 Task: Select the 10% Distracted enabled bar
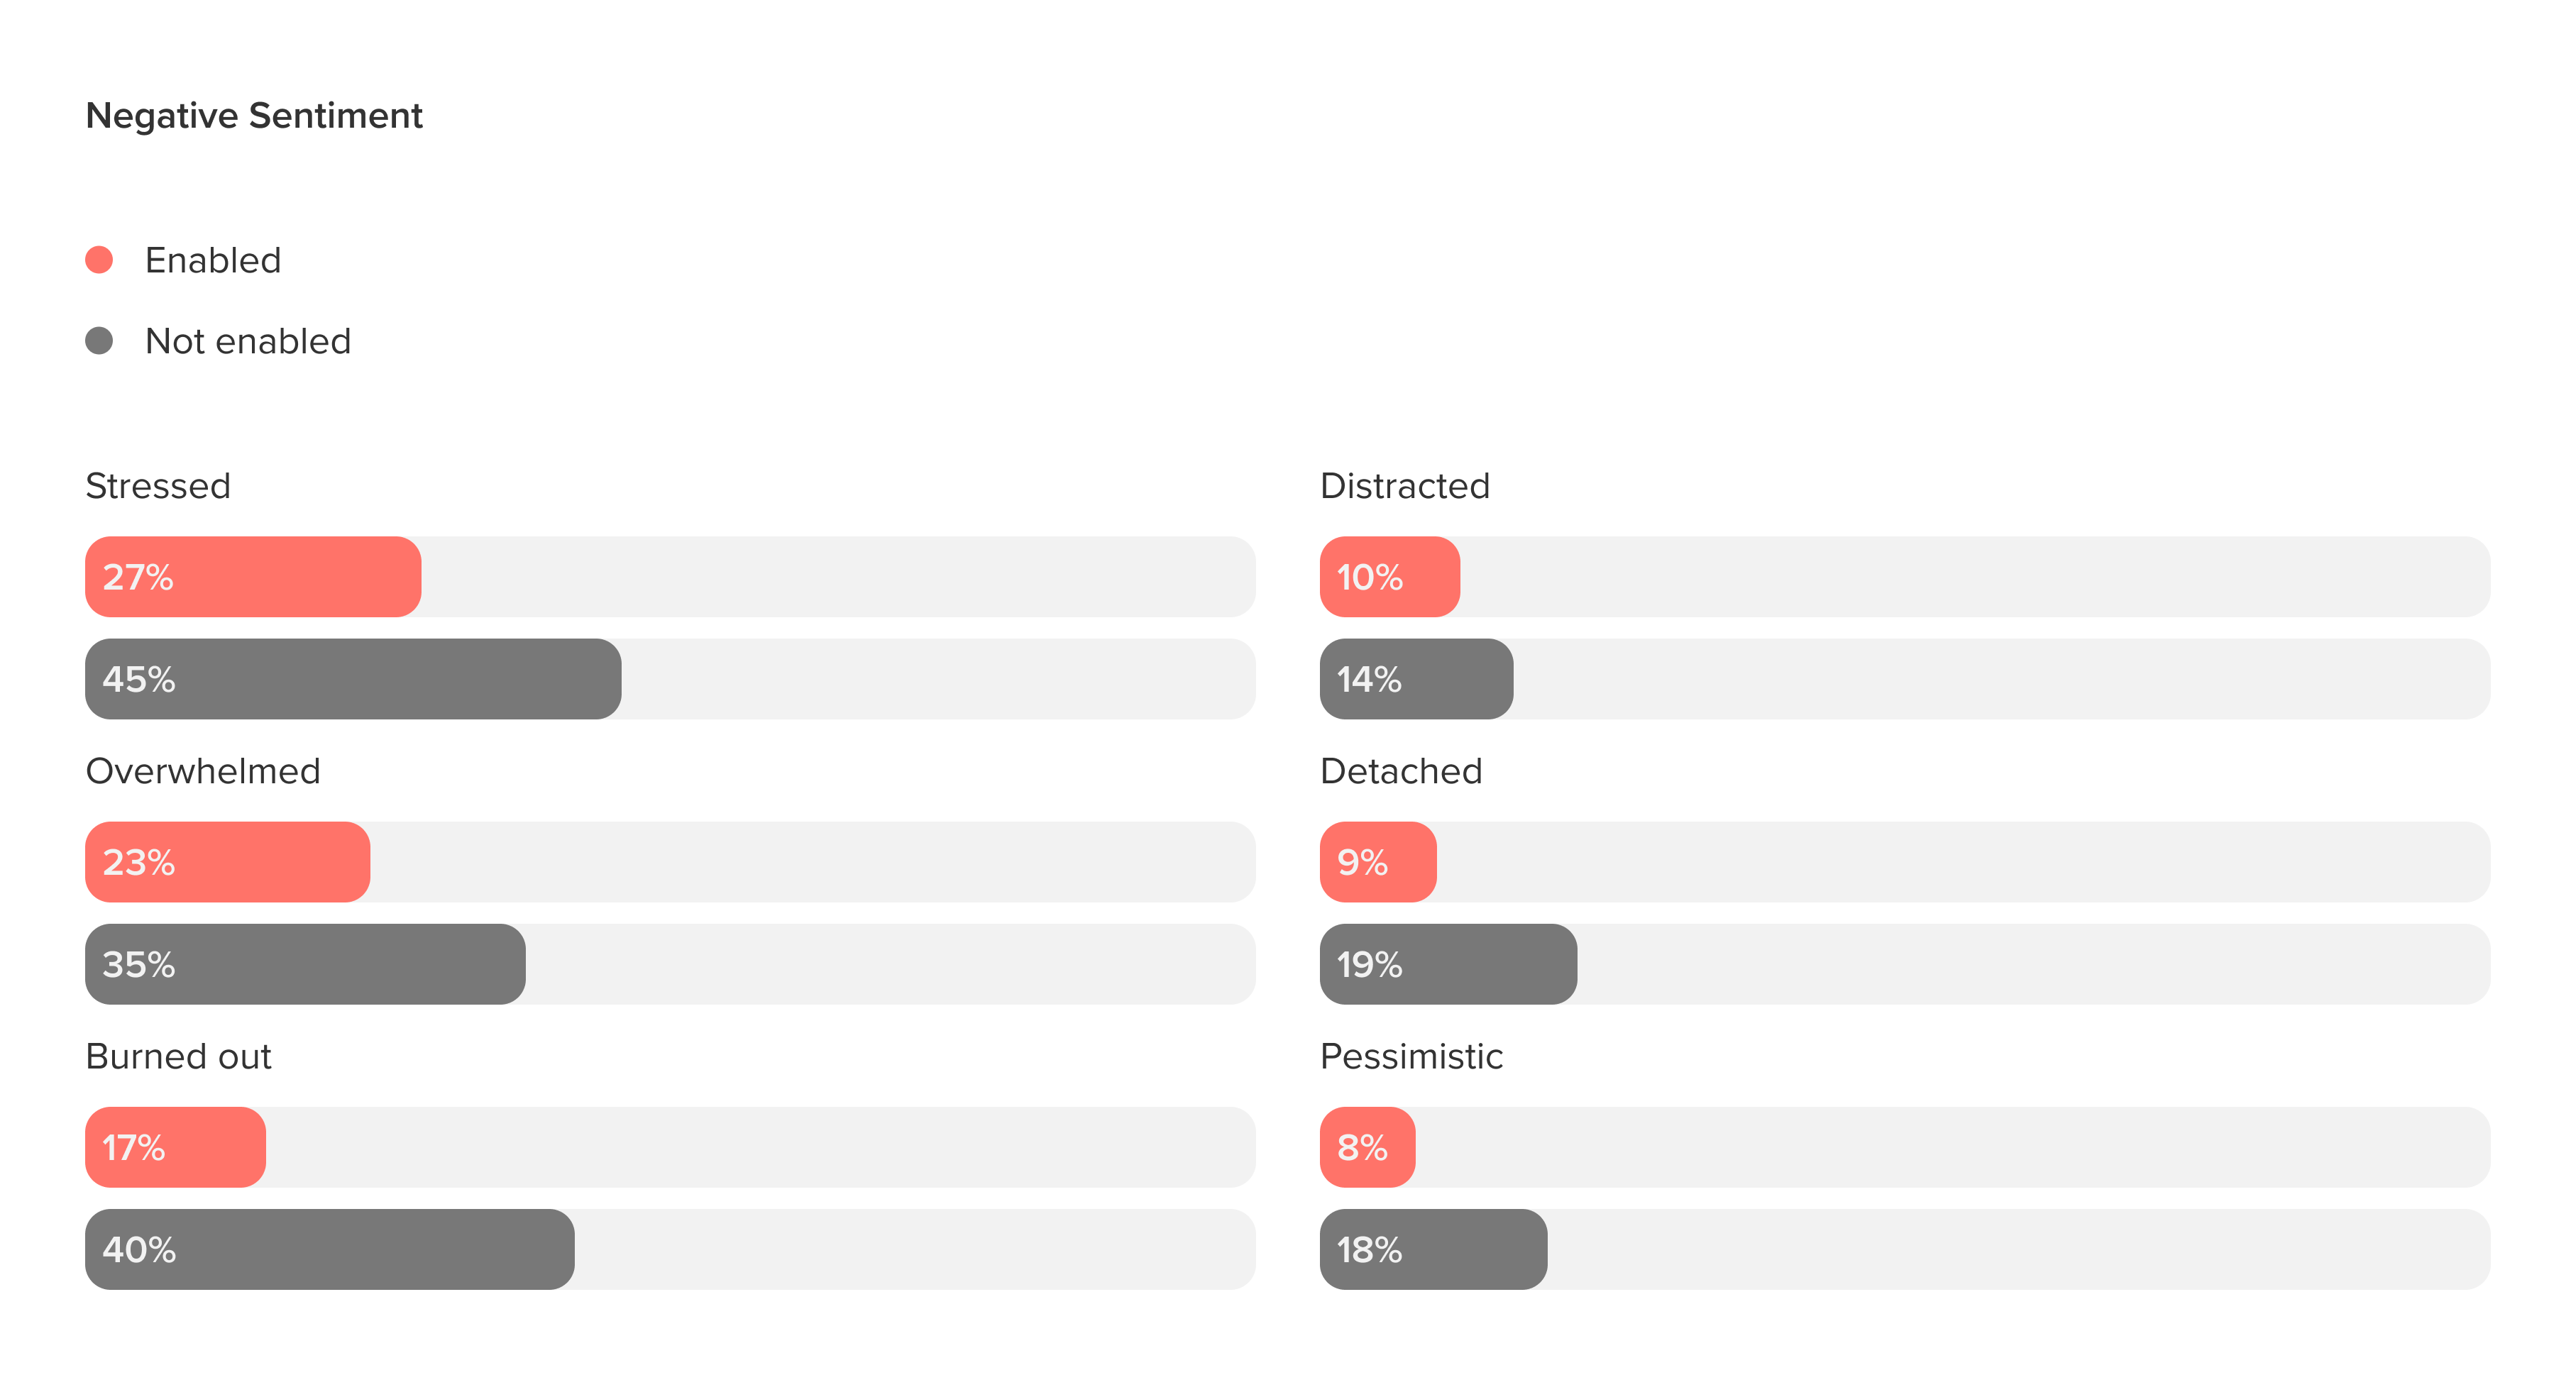click(x=1390, y=577)
